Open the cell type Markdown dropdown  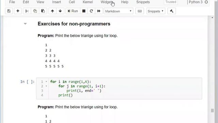point(119,11)
